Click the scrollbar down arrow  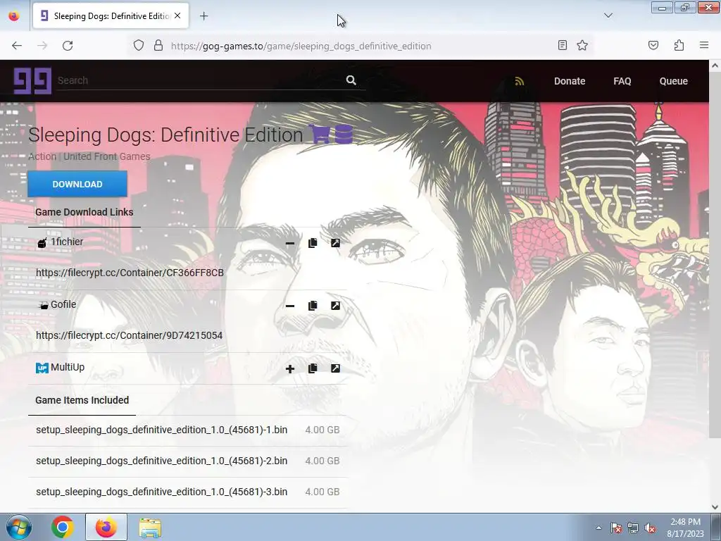click(x=715, y=507)
